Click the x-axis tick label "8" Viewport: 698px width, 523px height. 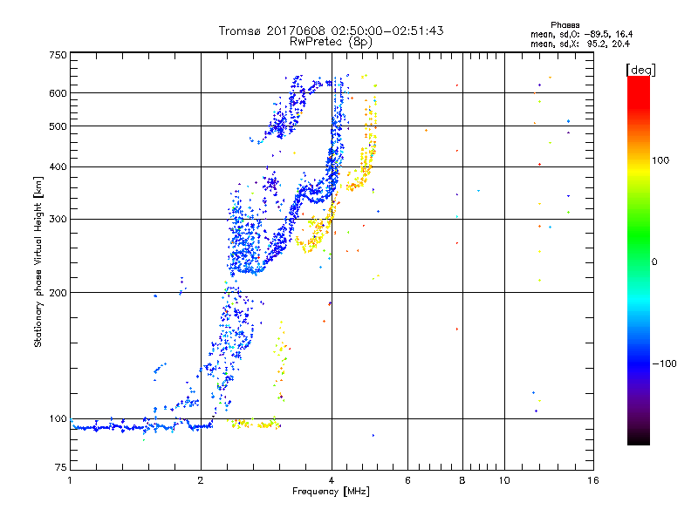pyautogui.click(x=462, y=480)
